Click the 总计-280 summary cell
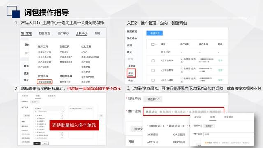 [x=166, y=52]
